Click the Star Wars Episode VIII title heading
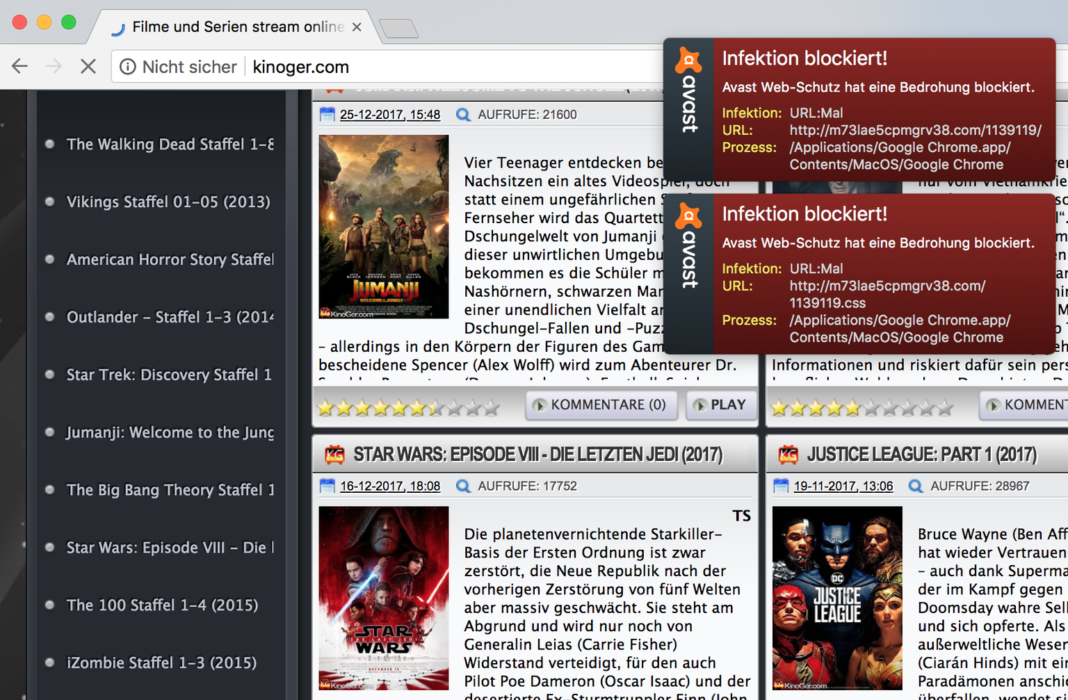1068x700 pixels. click(x=537, y=455)
